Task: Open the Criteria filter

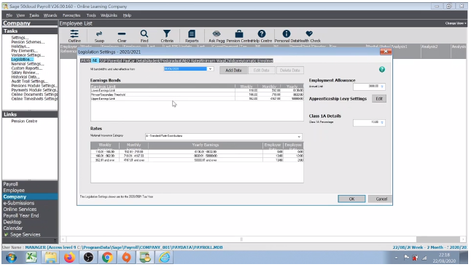Action: tap(167, 36)
